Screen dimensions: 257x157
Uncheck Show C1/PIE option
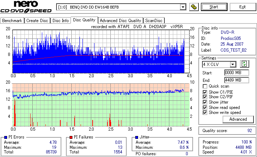[205, 92]
